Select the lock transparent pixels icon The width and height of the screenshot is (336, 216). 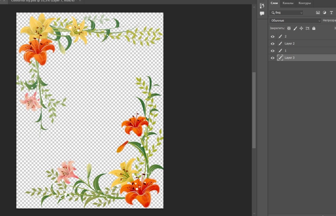[289, 28]
